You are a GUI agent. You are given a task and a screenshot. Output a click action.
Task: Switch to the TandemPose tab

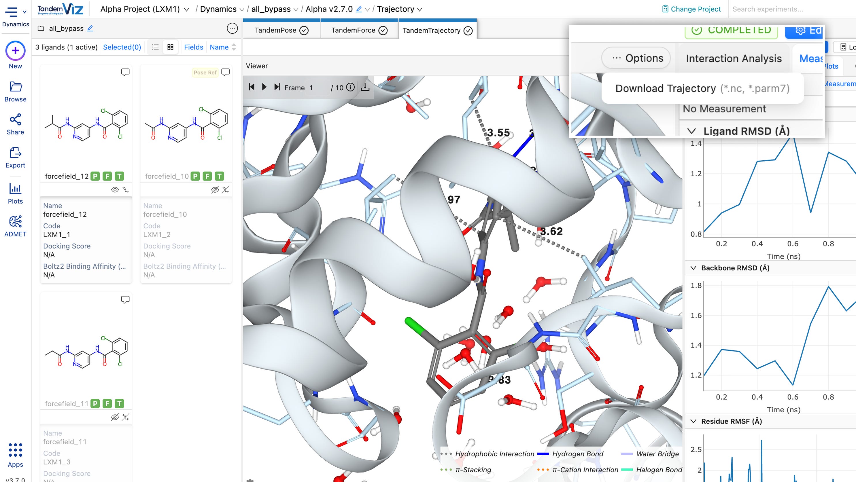point(281,31)
